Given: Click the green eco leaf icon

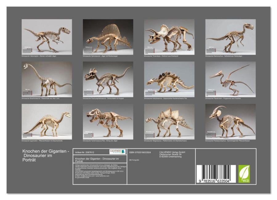Looking at the screenshot, I should click(x=244, y=174).
